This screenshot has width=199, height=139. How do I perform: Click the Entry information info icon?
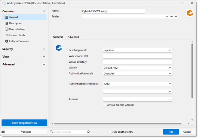[7, 41]
